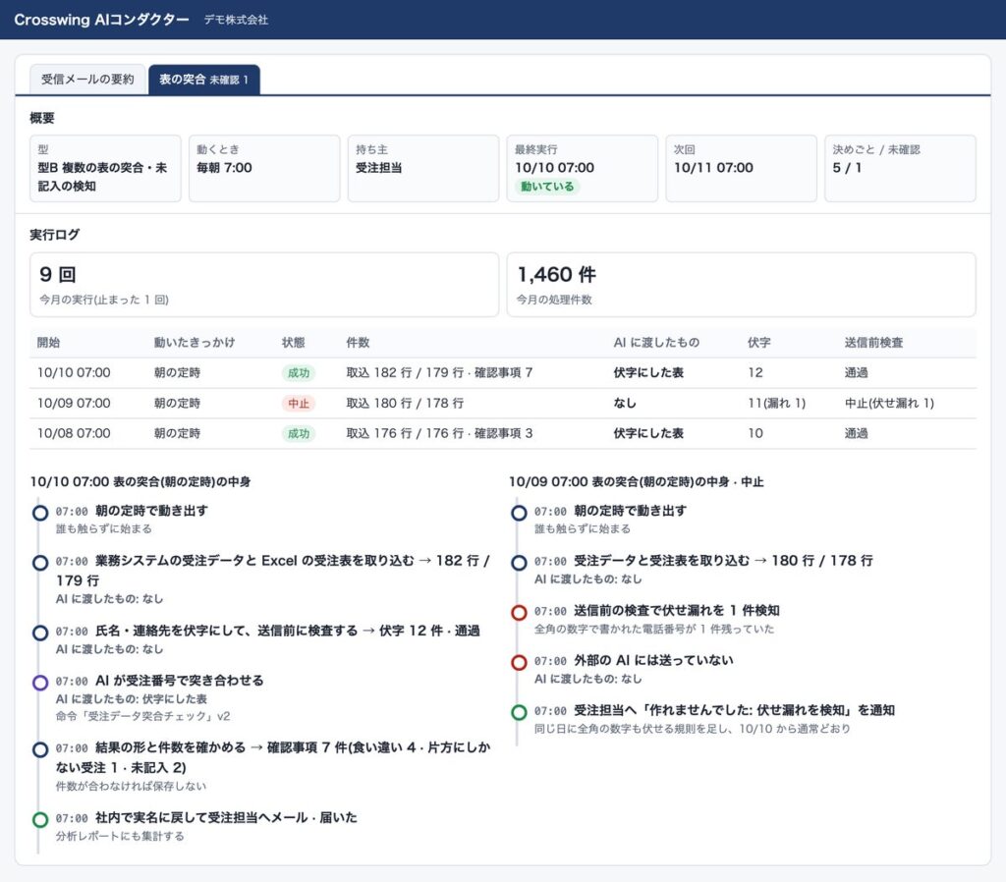Select the 10/09 07:00 log row
Screen dimensions: 1006x882
click(503, 404)
